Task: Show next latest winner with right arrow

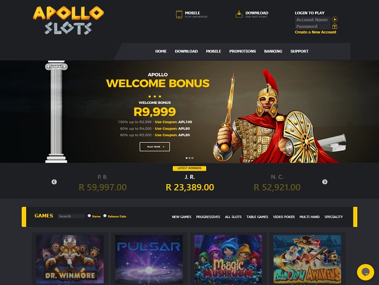Action: 324,182
